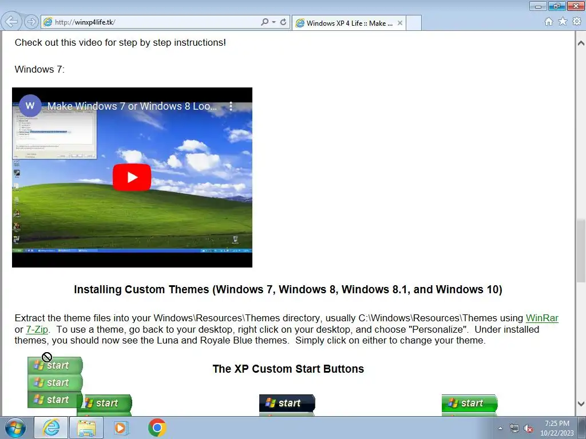
Task: Click the top green start button in left stack
Action: coord(55,365)
